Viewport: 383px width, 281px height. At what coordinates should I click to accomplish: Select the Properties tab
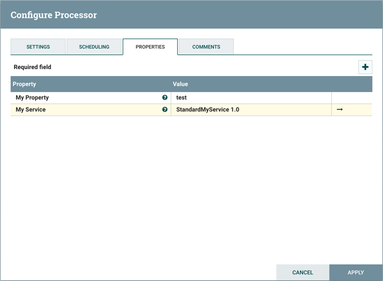tap(150, 46)
